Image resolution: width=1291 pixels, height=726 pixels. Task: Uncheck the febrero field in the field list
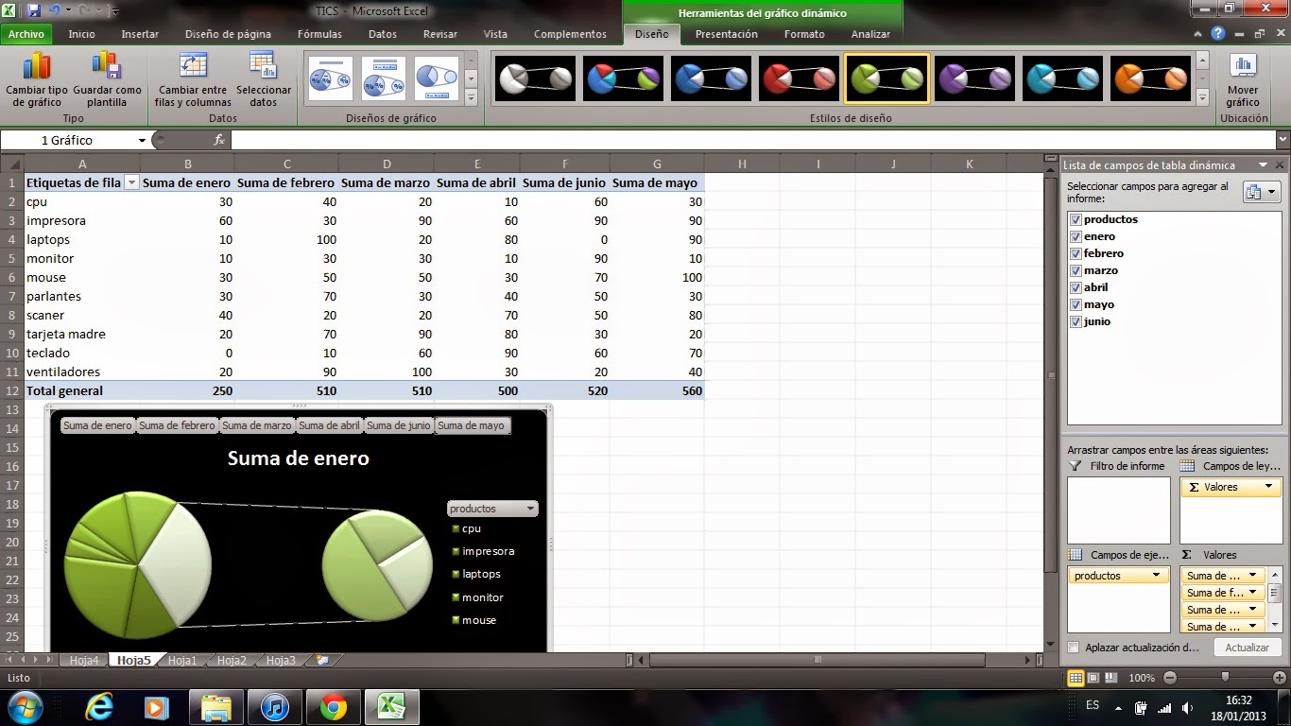(x=1075, y=252)
